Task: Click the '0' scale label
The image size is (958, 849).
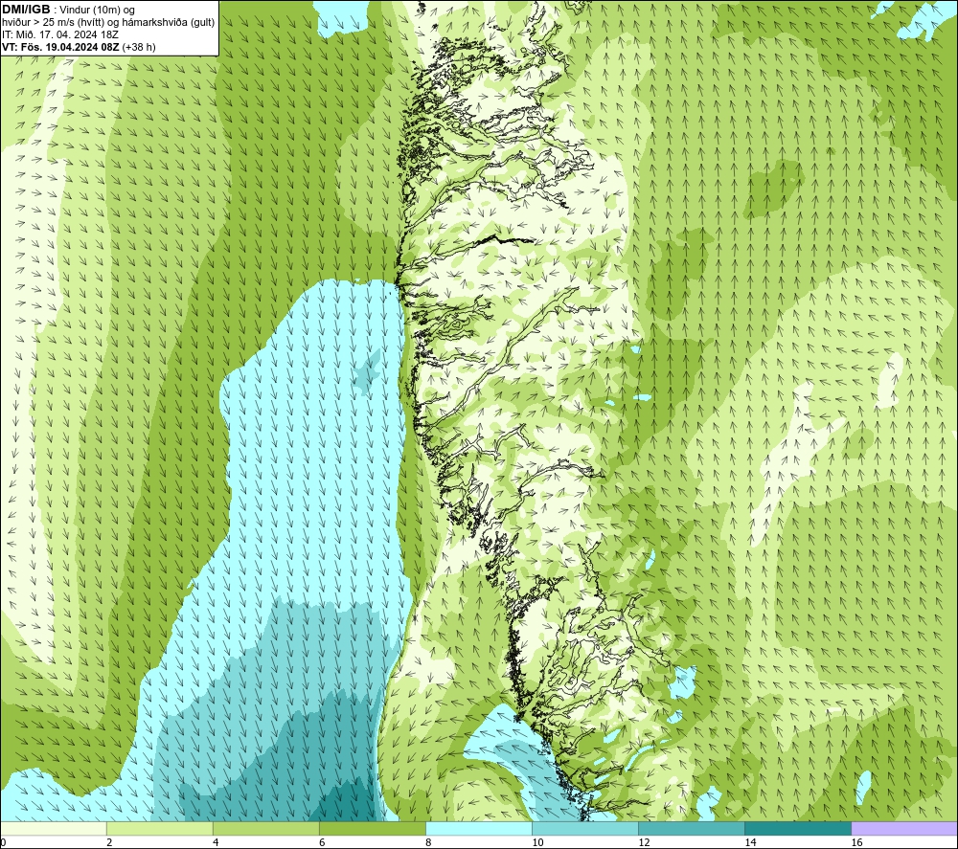Action: [3, 843]
